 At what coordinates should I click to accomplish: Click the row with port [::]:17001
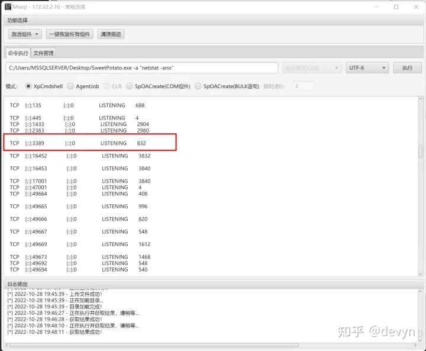click(80, 181)
